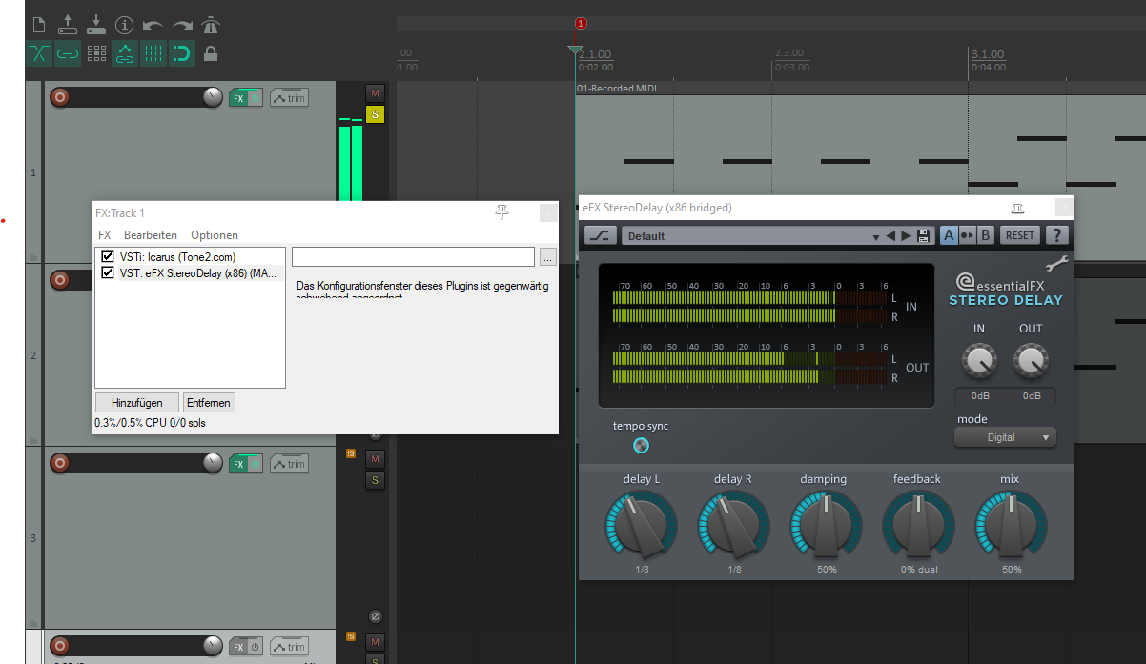The image size is (1146, 664).
Task: Arm track 2 record button
Action: 60,280
